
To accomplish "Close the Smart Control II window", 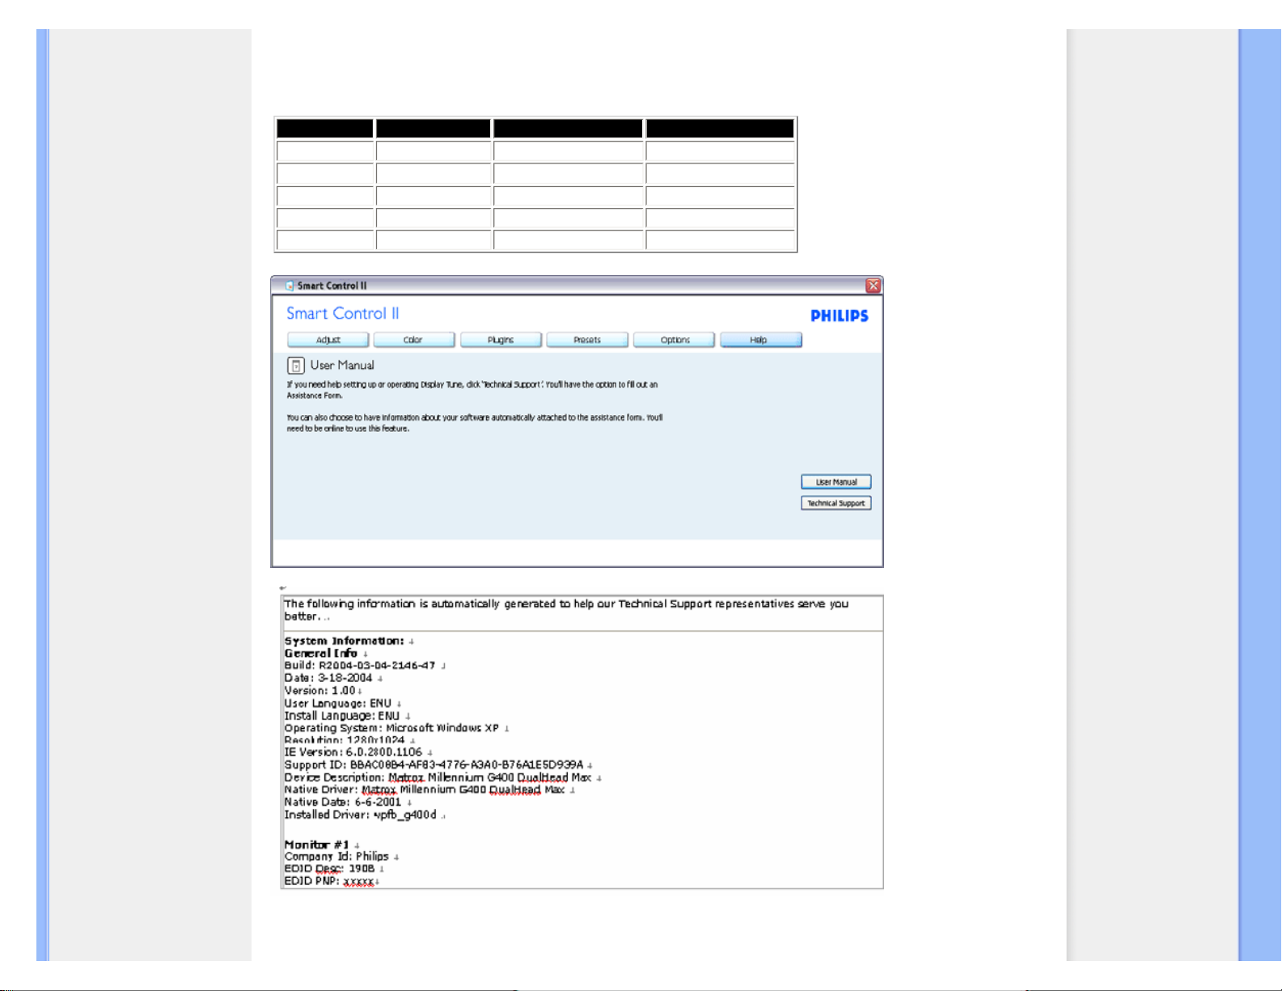I will [873, 286].
